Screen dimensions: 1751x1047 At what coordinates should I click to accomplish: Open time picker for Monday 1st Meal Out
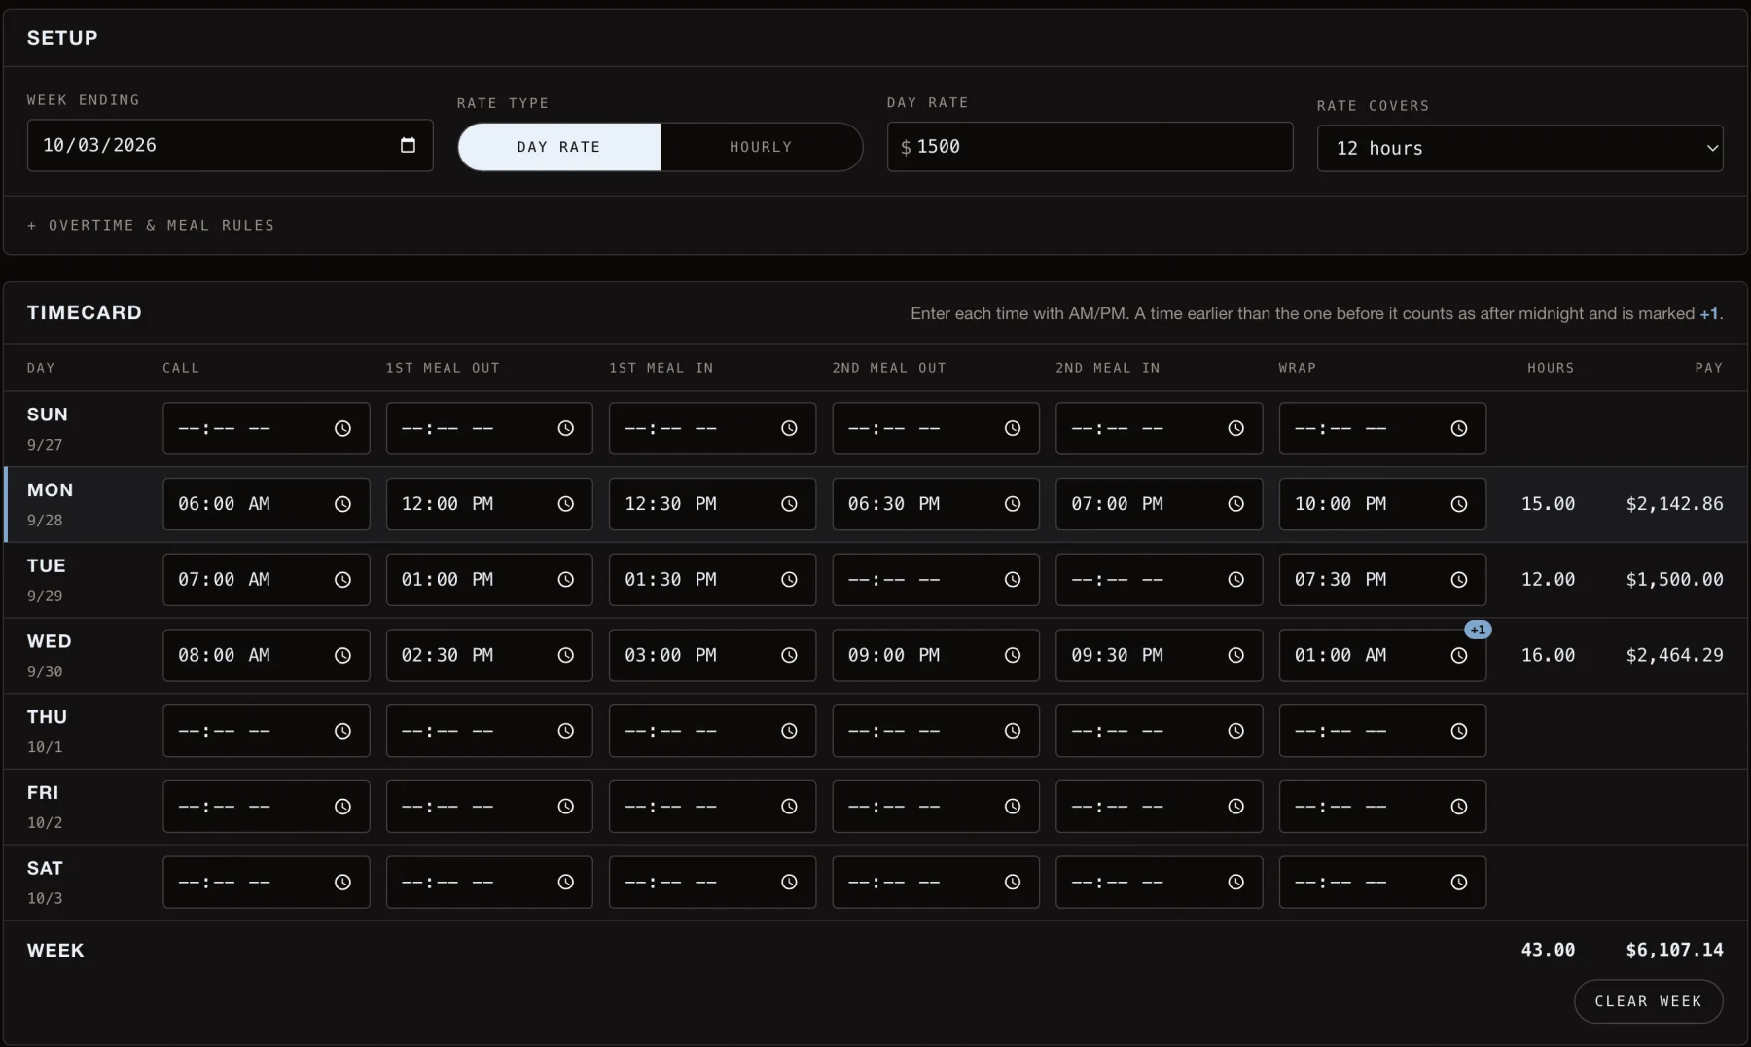(x=565, y=504)
